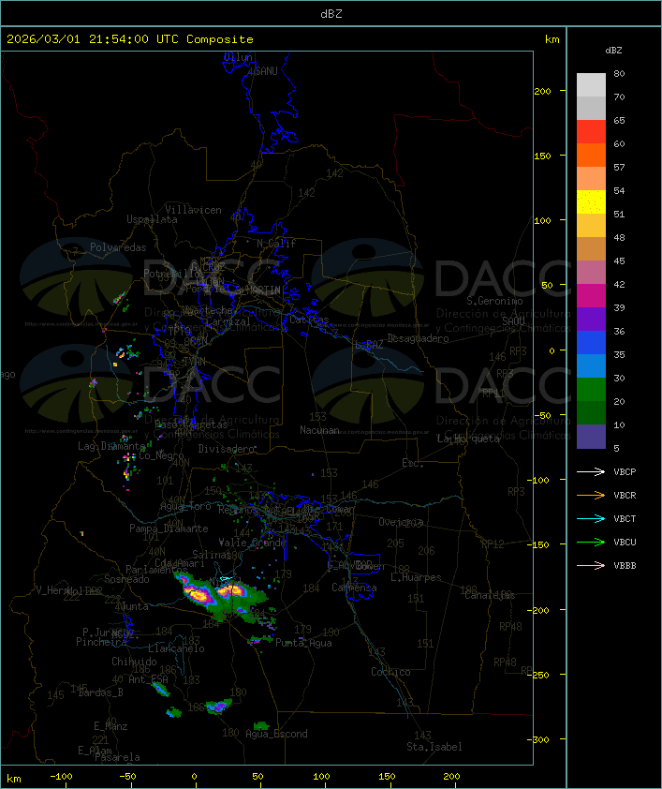Pick the light gray 80 dBZ swatch
662x789 pixels.
click(x=591, y=84)
